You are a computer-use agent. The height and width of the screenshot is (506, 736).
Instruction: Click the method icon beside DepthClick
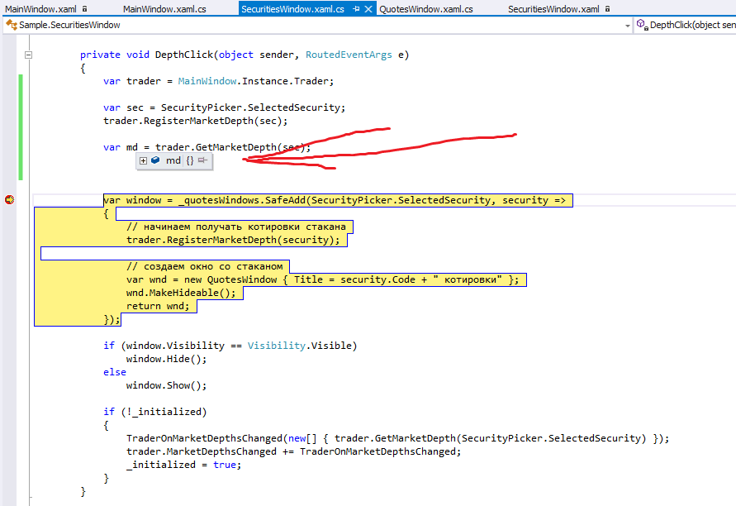tap(642, 24)
